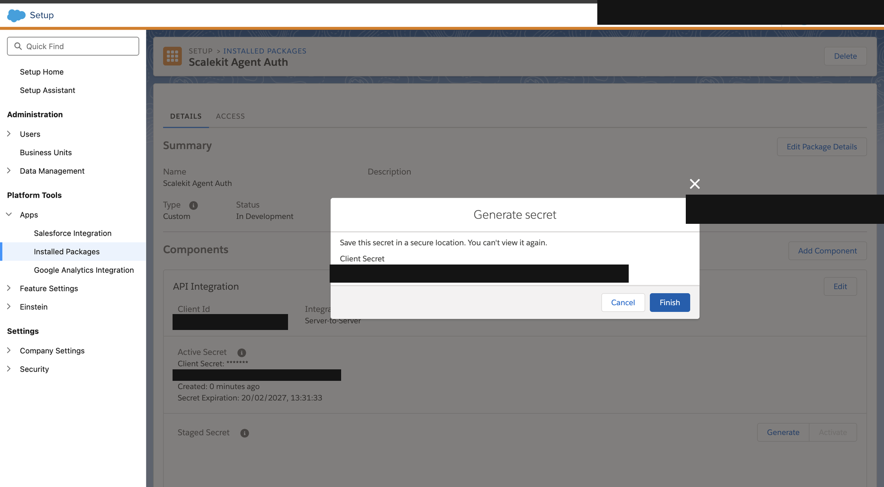Collapse the Apps section
This screenshot has width=884, height=487.
(9, 215)
